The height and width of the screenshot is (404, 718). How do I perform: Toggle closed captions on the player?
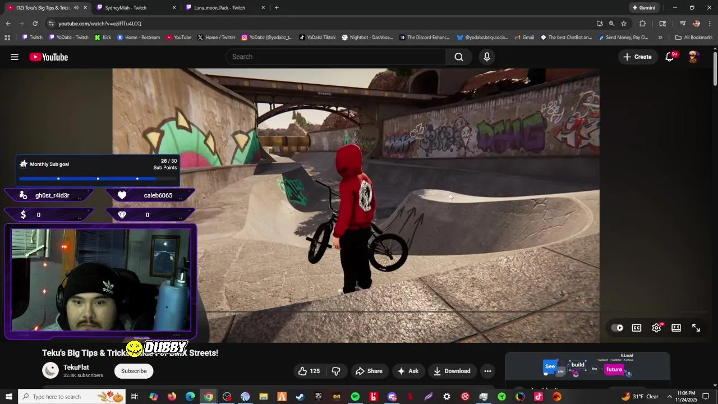coord(637,328)
